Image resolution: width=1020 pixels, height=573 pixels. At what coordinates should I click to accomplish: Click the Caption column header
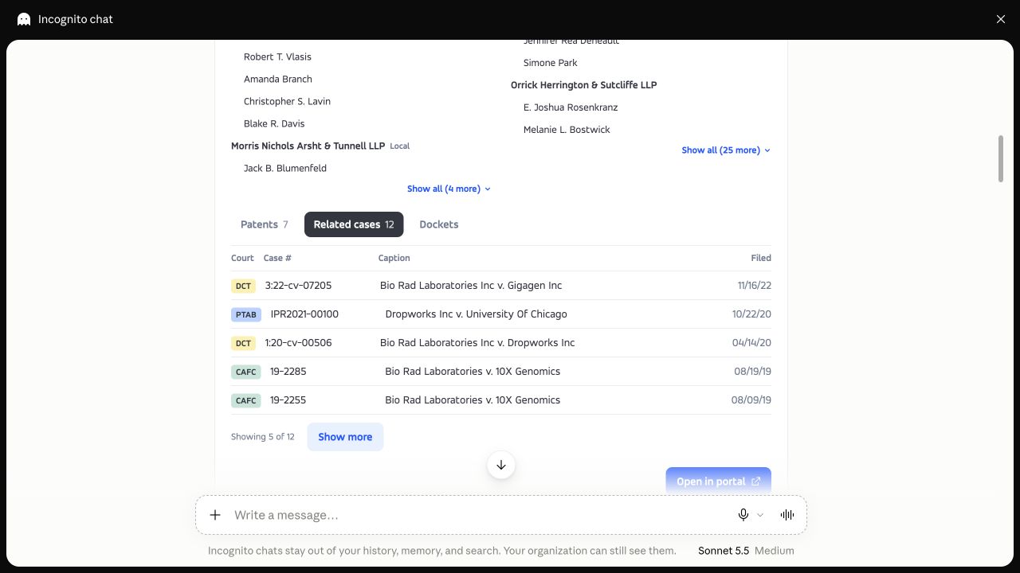pyautogui.click(x=394, y=258)
